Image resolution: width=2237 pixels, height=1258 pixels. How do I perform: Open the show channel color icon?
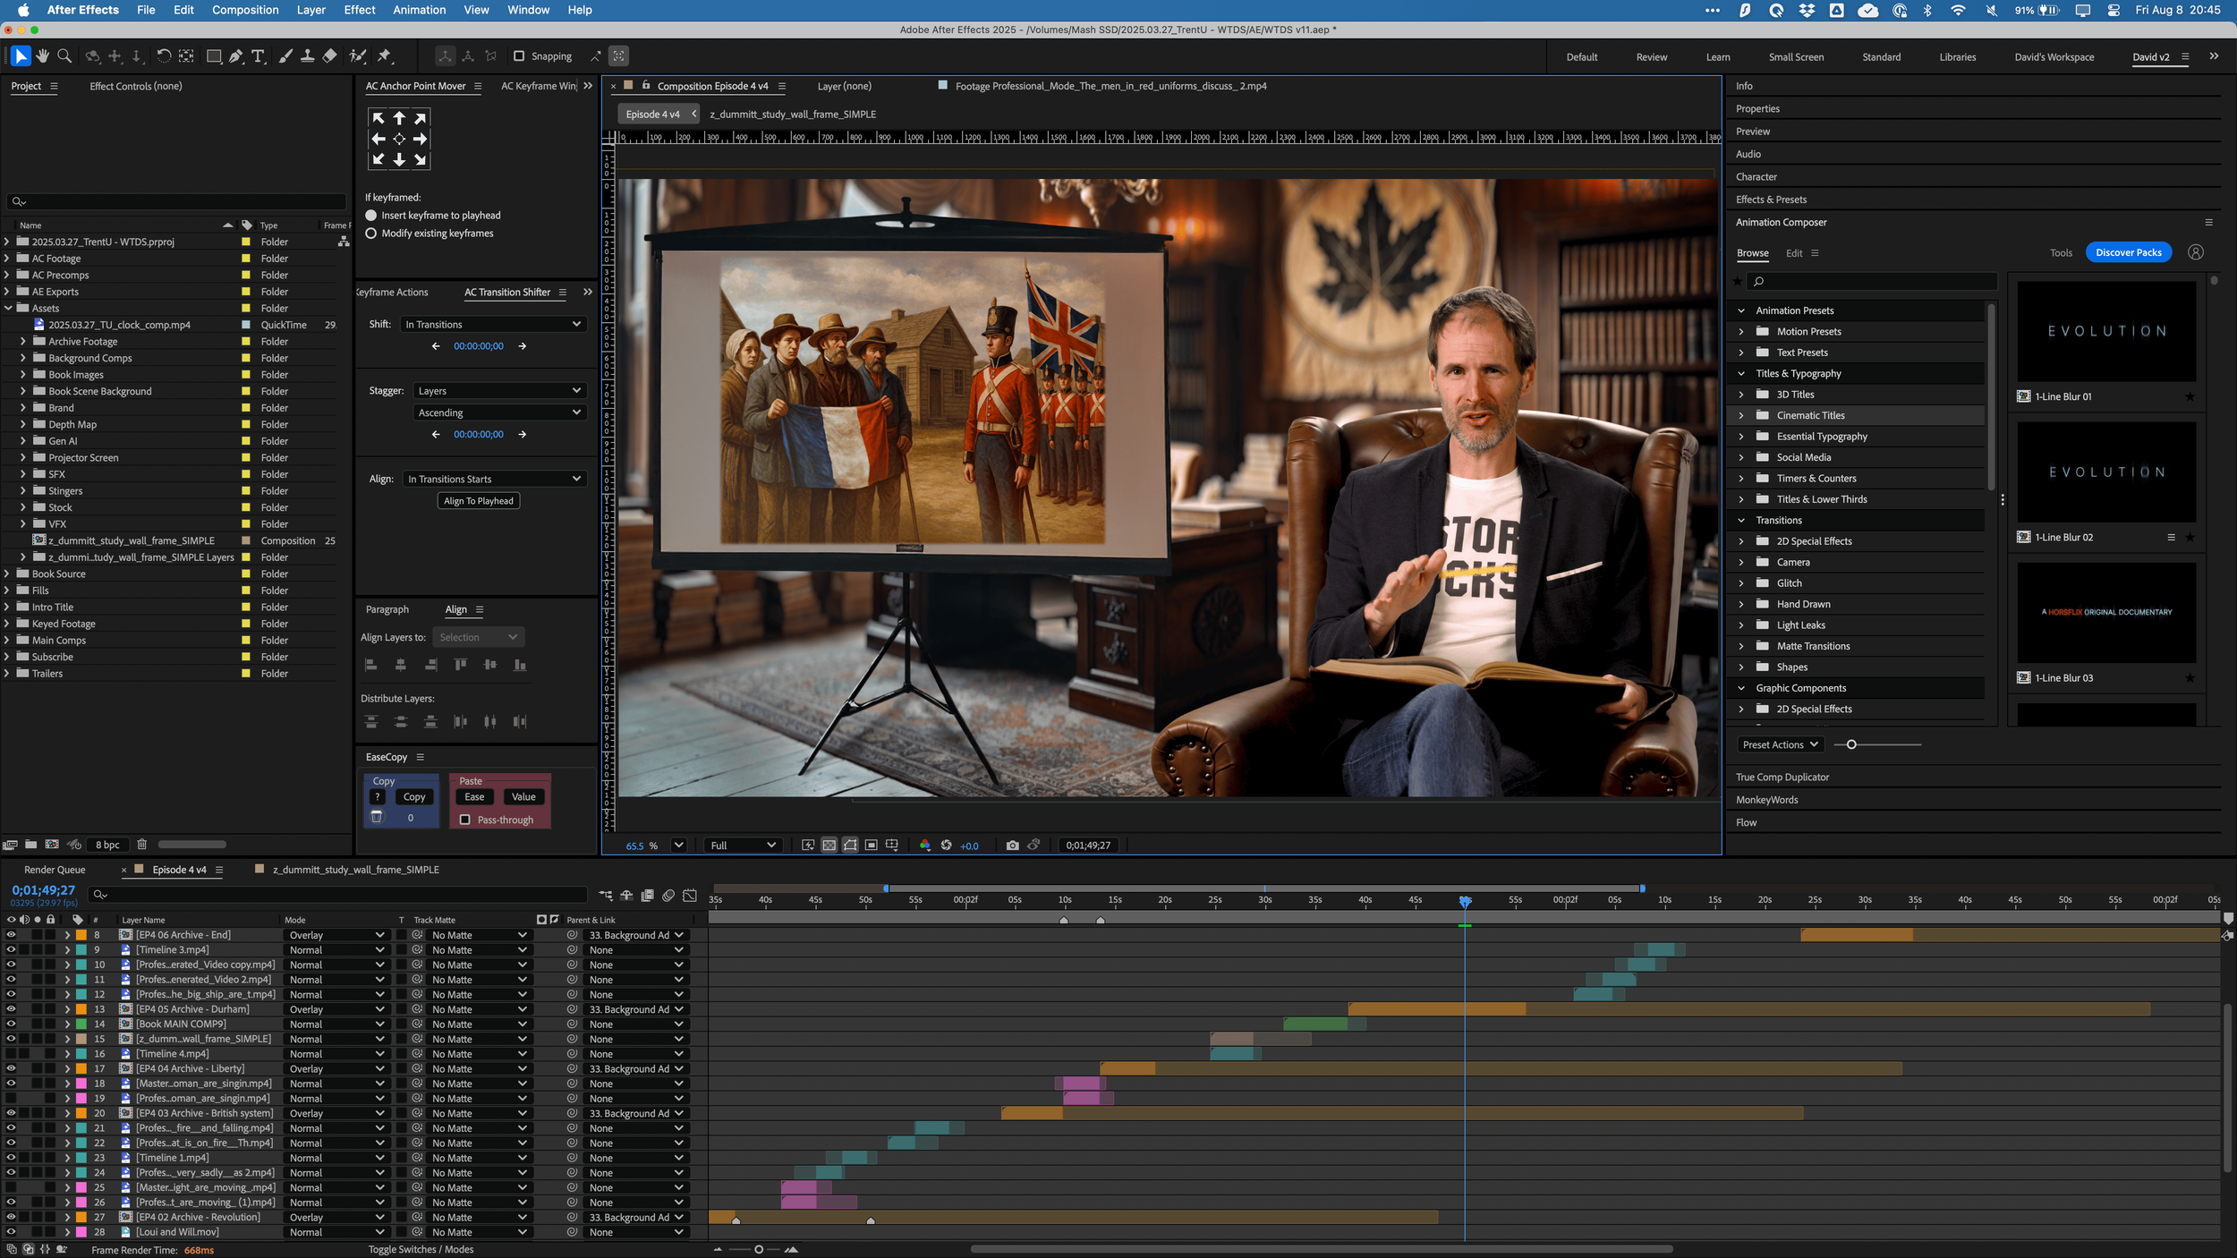click(924, 845)
